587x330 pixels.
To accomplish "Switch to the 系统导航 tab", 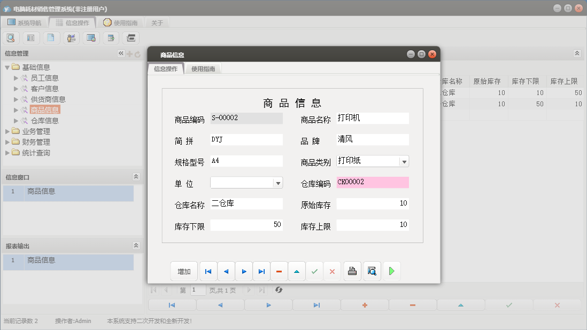I will click(x=28, y=22).
